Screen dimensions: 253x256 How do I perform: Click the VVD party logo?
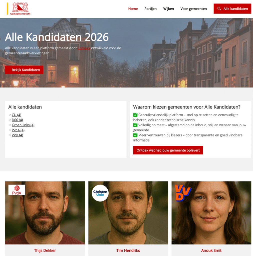[x=183, y=193]
